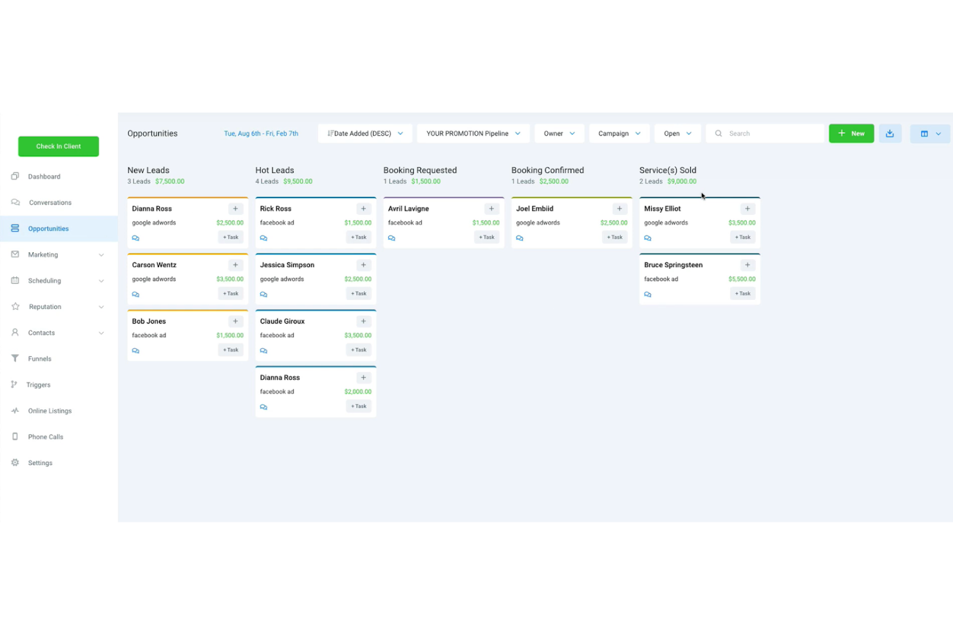Screen dimensions: 953x635
Task: Open the Owner filter dropdown
Action: tap(560, 133)
